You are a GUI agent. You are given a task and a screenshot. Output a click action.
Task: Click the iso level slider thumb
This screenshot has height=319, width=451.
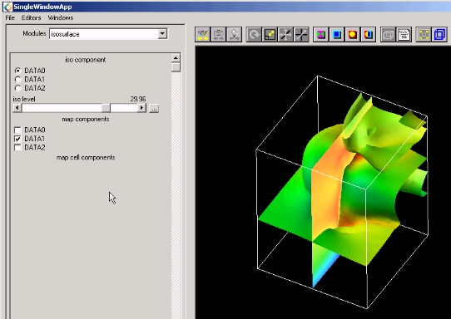coord(106,108)
